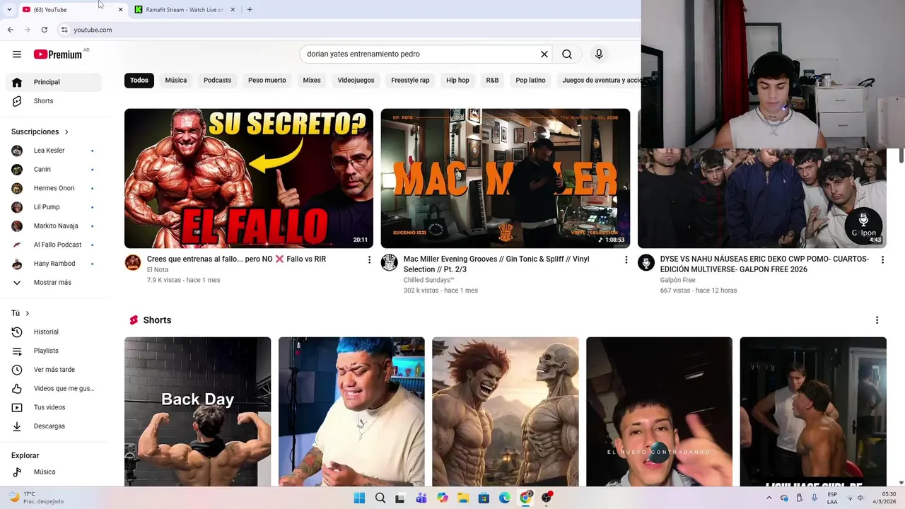Viewport: 905px width, 509px height.
Task: Select the Todos filter chip
Action: coord(139,81)
